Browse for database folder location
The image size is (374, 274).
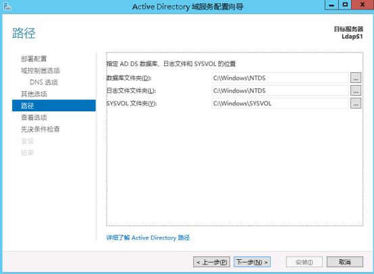point(356,78)
